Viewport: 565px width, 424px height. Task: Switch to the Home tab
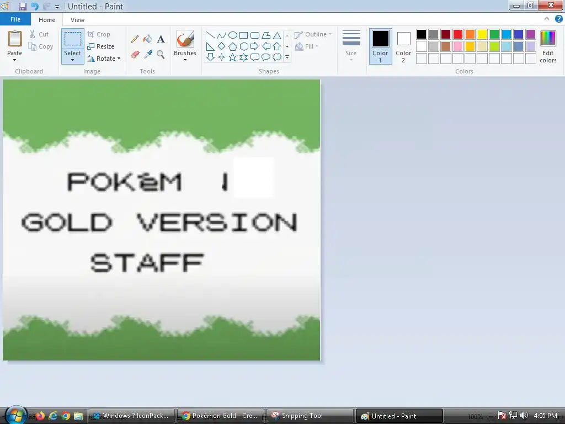pos(47,20)
